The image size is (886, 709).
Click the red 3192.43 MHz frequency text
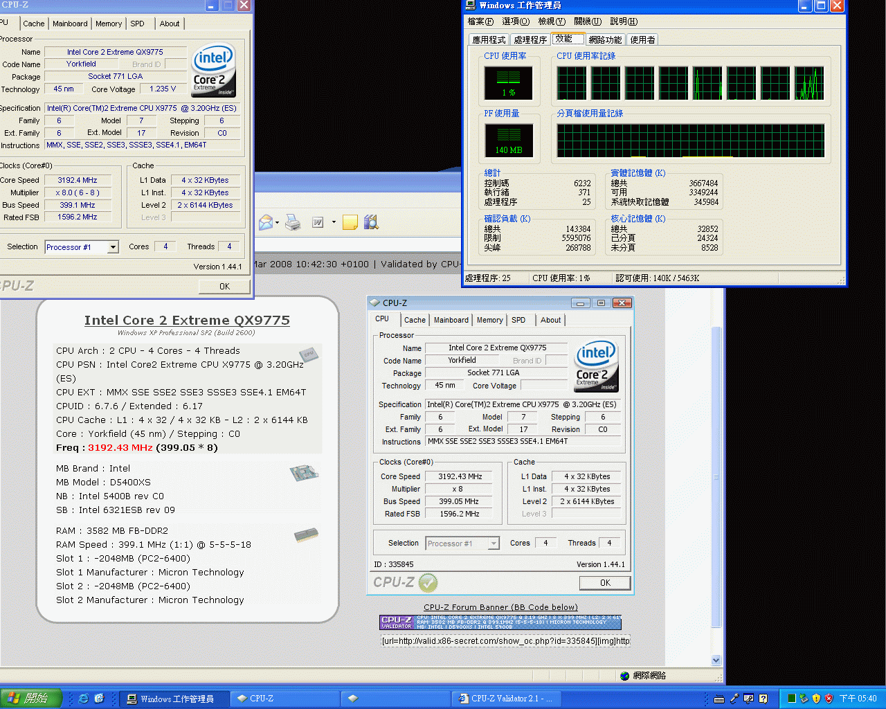pyautogui.click(x=120, y=447)
